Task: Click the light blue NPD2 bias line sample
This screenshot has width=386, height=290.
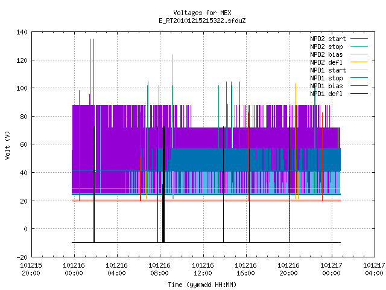Action: pyautogui.click(x=359, y=54)
